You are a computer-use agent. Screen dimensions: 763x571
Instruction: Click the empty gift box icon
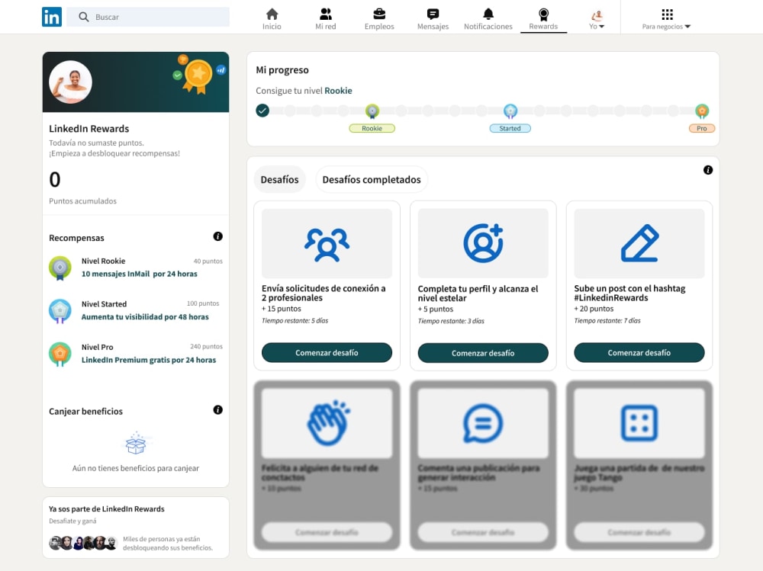point(136,443)
